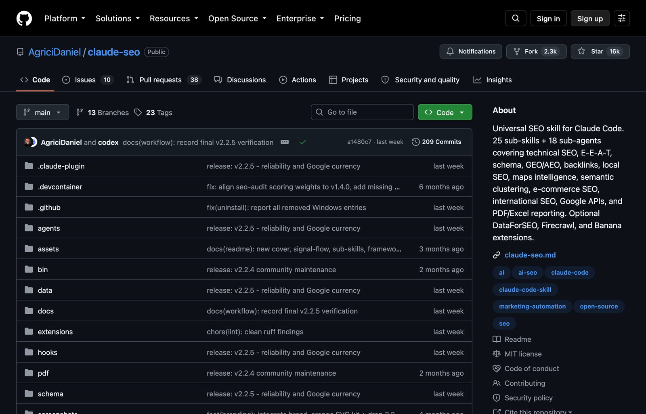Open the green Code dropdown button
Viewport: 646px width, 414px height.
tap(445, 112)
